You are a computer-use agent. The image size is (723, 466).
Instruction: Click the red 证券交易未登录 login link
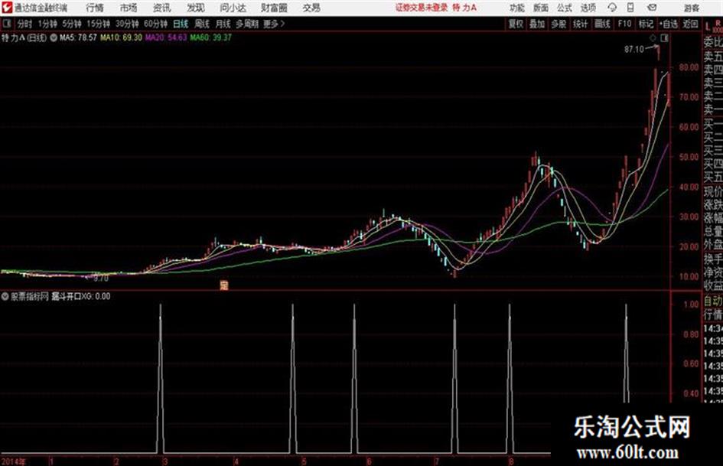(422, 8)
